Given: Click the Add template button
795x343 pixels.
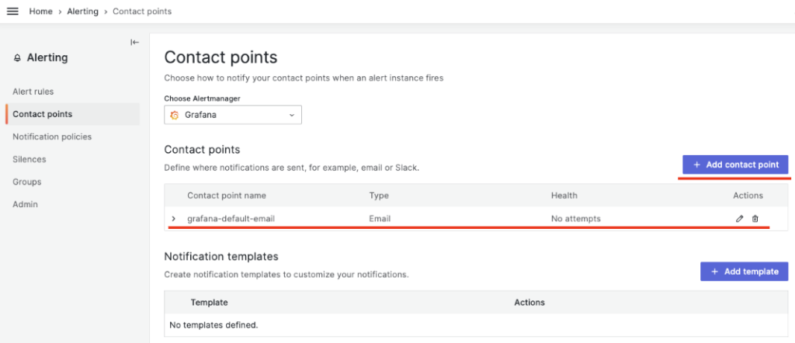Looking at the screenshot, I should coord(744,272).
